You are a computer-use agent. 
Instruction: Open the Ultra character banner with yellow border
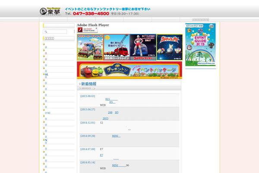pyautogui.click(x=170, y=47)
